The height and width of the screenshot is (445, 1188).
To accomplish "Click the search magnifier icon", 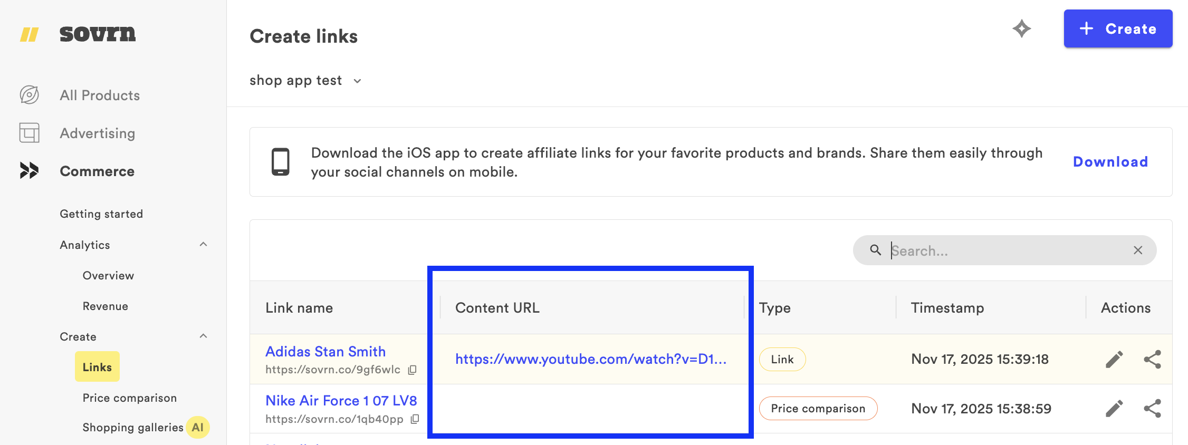I will 876,250.
